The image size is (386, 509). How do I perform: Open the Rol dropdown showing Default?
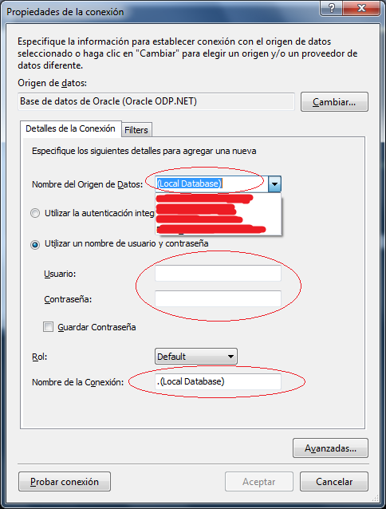tap(196, 357)
